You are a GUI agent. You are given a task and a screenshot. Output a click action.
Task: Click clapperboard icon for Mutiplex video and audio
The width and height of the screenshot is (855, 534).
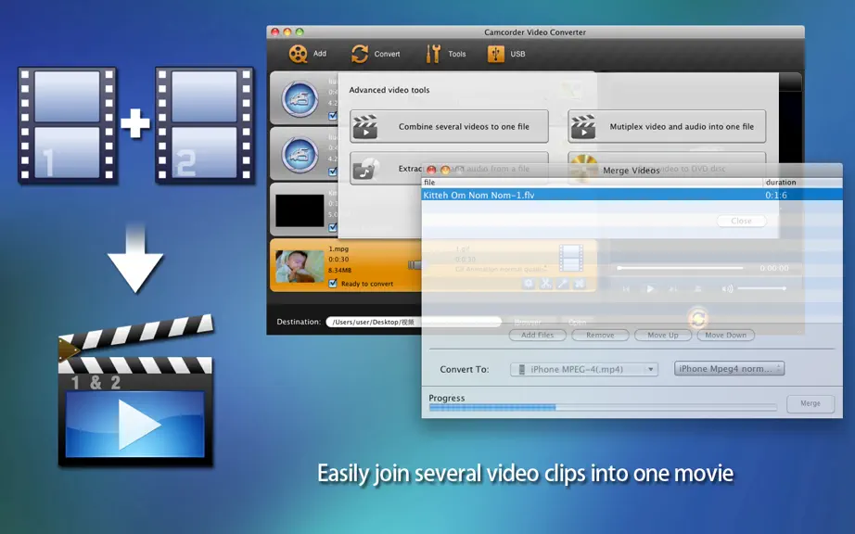point(583,126)
